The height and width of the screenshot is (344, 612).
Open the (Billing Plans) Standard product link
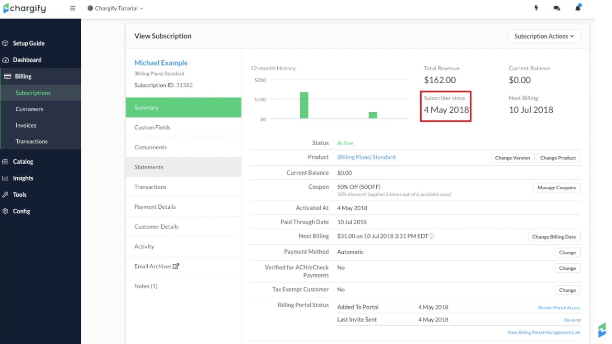(366, 157)
